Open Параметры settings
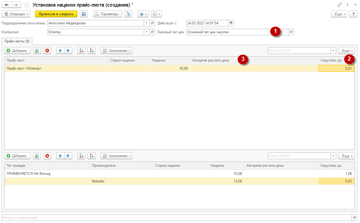360x223 pixels. click(107, 14)
